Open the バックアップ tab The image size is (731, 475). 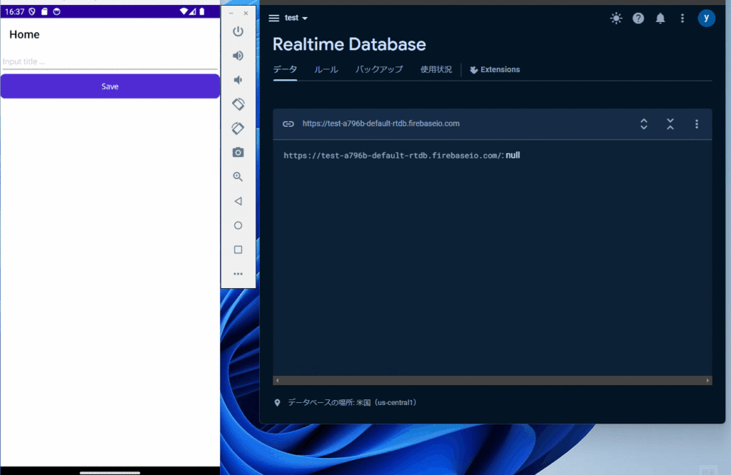[x=379, y=69]
